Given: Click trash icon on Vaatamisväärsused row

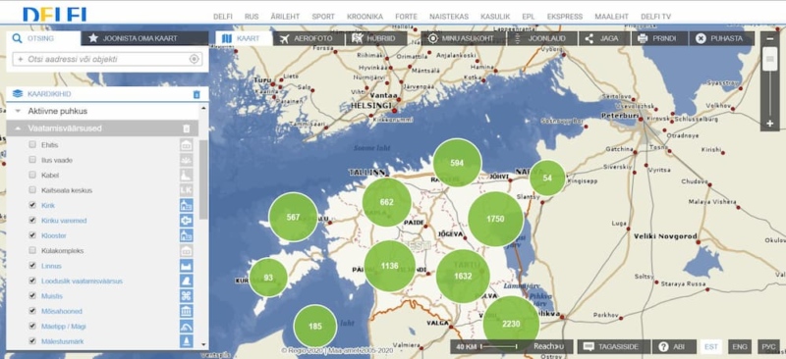Looking at the screenshot, I should (x=186, y=128).
